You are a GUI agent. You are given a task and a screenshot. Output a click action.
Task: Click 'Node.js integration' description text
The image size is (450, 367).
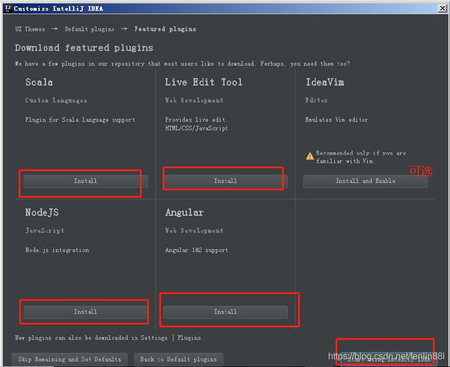click(x=57, y=250)
